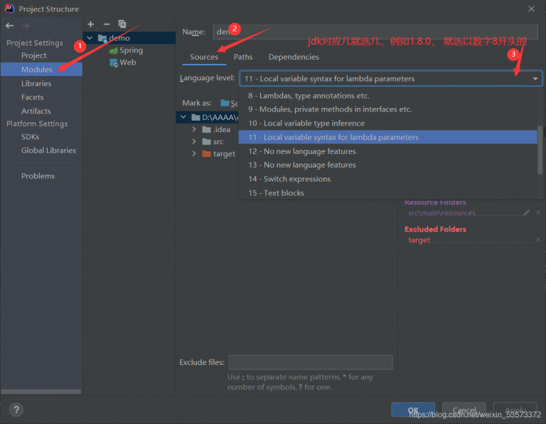
Task: Remove target from Excluded Folders
Action: pos(537,240)
